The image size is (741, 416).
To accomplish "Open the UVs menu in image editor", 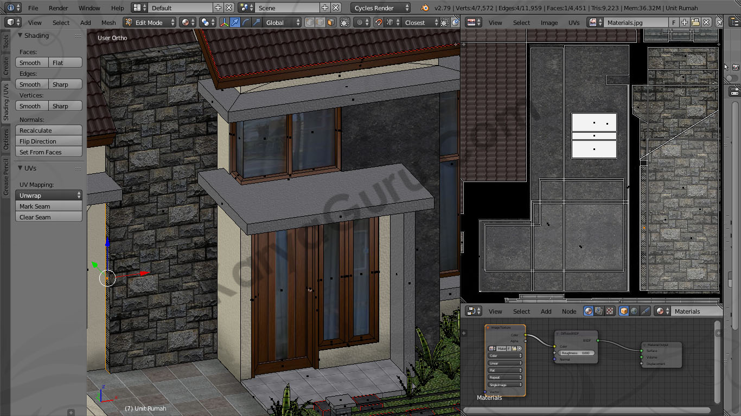I will coord(574,23).
